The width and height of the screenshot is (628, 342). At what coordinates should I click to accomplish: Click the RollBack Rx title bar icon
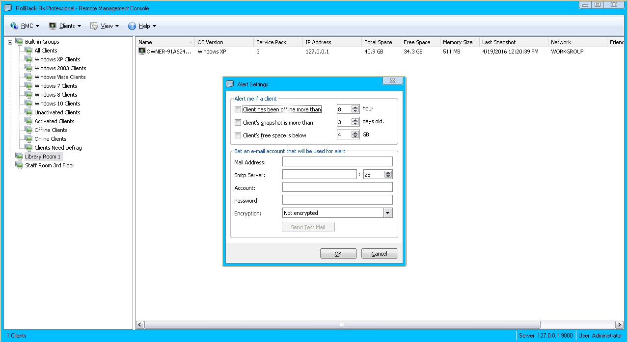coord(8,8)
